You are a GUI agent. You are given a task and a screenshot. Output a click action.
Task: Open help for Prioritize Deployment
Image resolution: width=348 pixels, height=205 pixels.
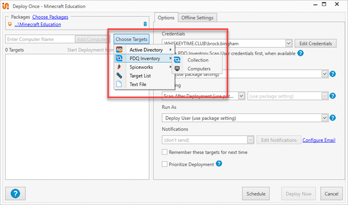tap(219, 164)
